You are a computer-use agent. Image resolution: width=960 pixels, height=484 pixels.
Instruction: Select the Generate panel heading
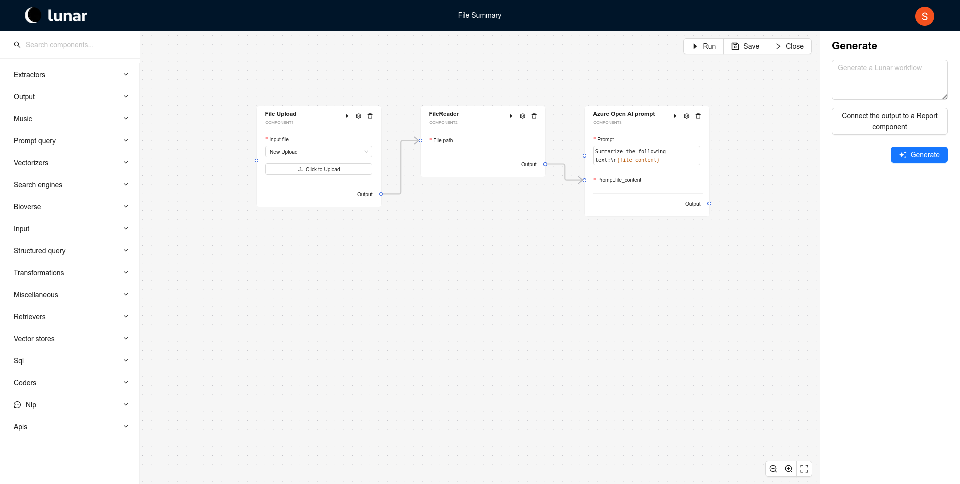(x=854, y=46)
